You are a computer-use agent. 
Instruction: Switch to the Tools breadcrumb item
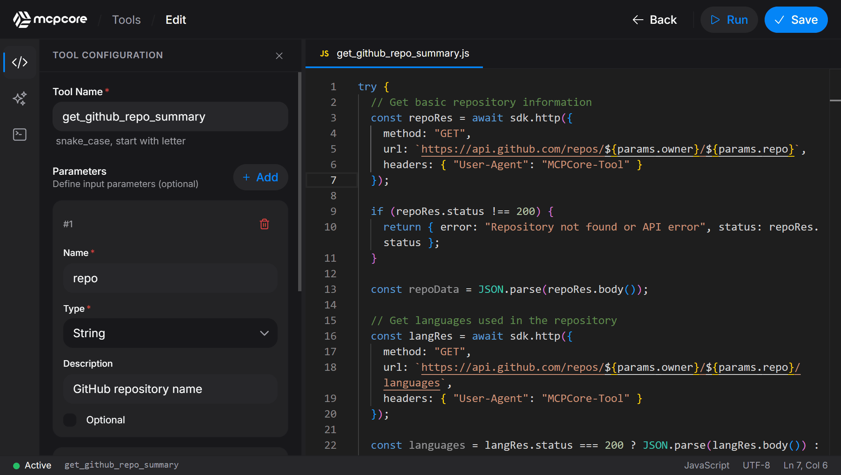point(126,19)
